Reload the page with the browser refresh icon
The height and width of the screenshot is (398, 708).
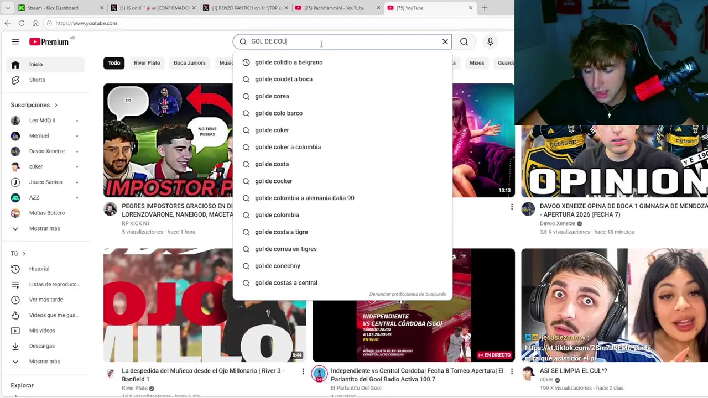[22, 23]
